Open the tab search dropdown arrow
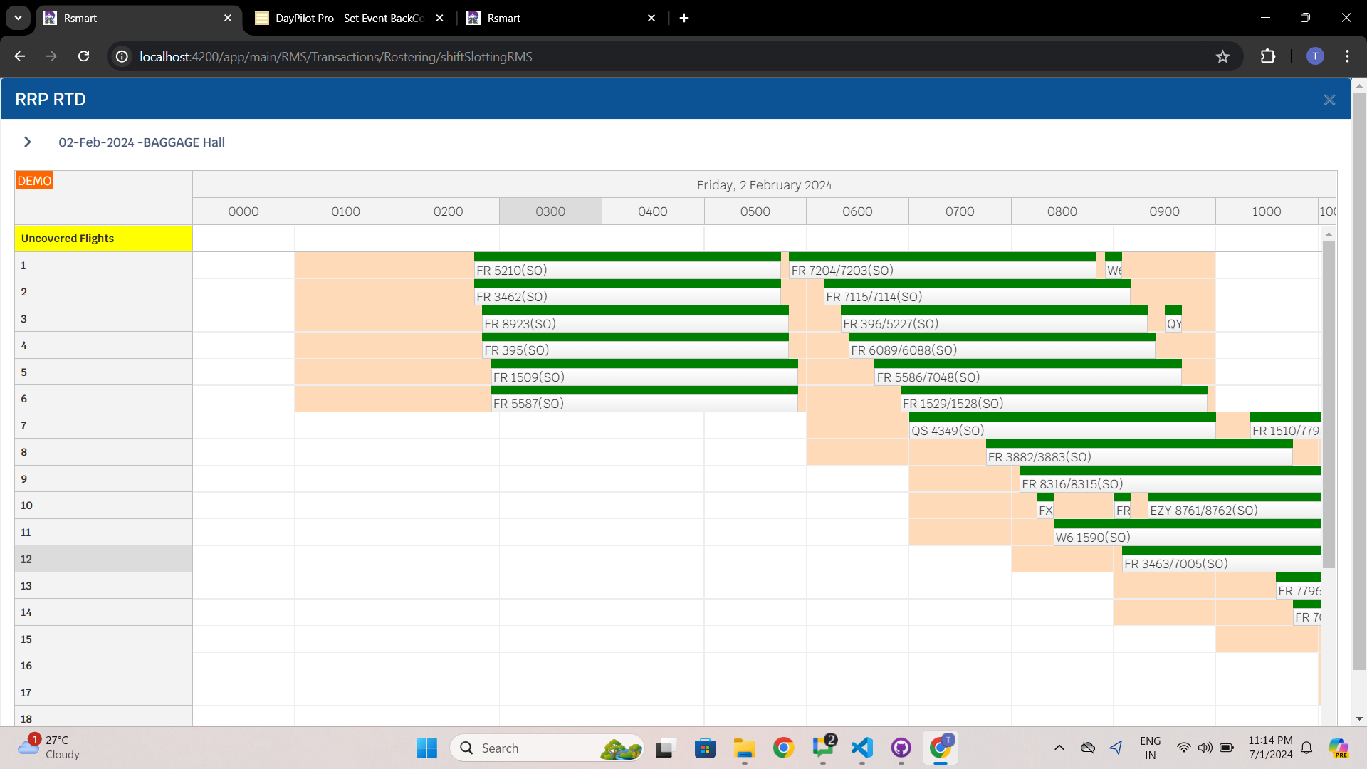The height and width of the screenshot is (769, 1367). (18, 18)
